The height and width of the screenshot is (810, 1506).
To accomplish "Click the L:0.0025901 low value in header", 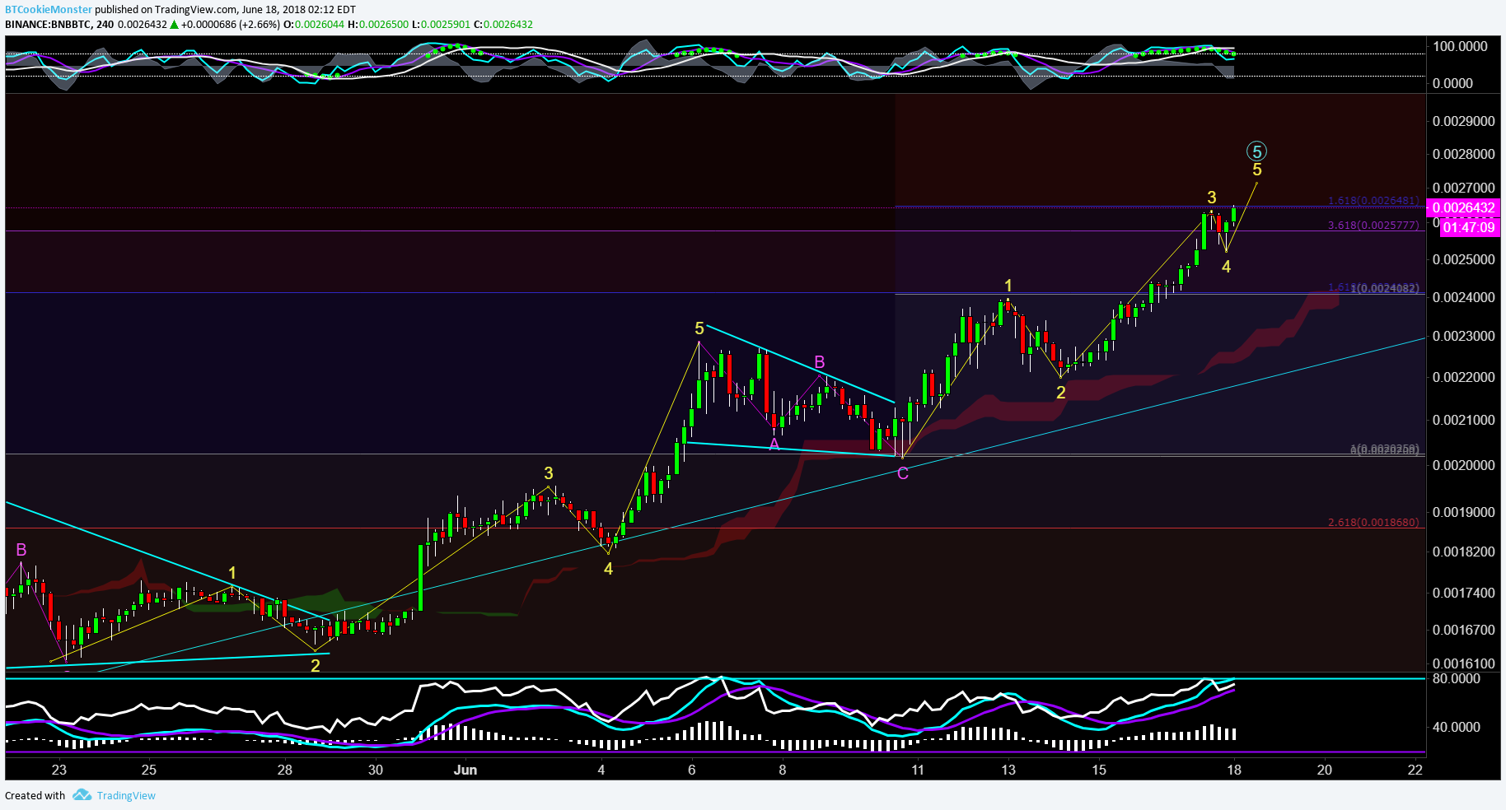I will coord(441,24).
